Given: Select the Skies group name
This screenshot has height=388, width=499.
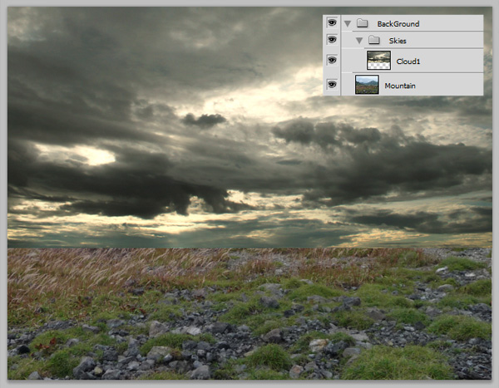Looking at the screenshot, I should [398, 41].
